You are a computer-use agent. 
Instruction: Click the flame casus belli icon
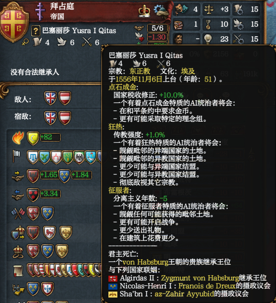click(x=18, y=138)
